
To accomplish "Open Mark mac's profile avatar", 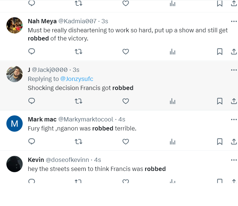I will click(15, 124).
